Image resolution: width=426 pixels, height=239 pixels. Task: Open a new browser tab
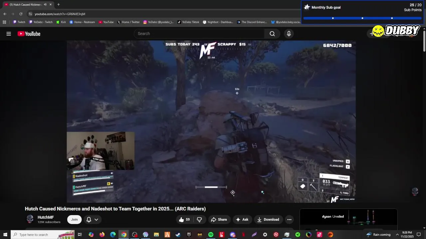point(59,5)
